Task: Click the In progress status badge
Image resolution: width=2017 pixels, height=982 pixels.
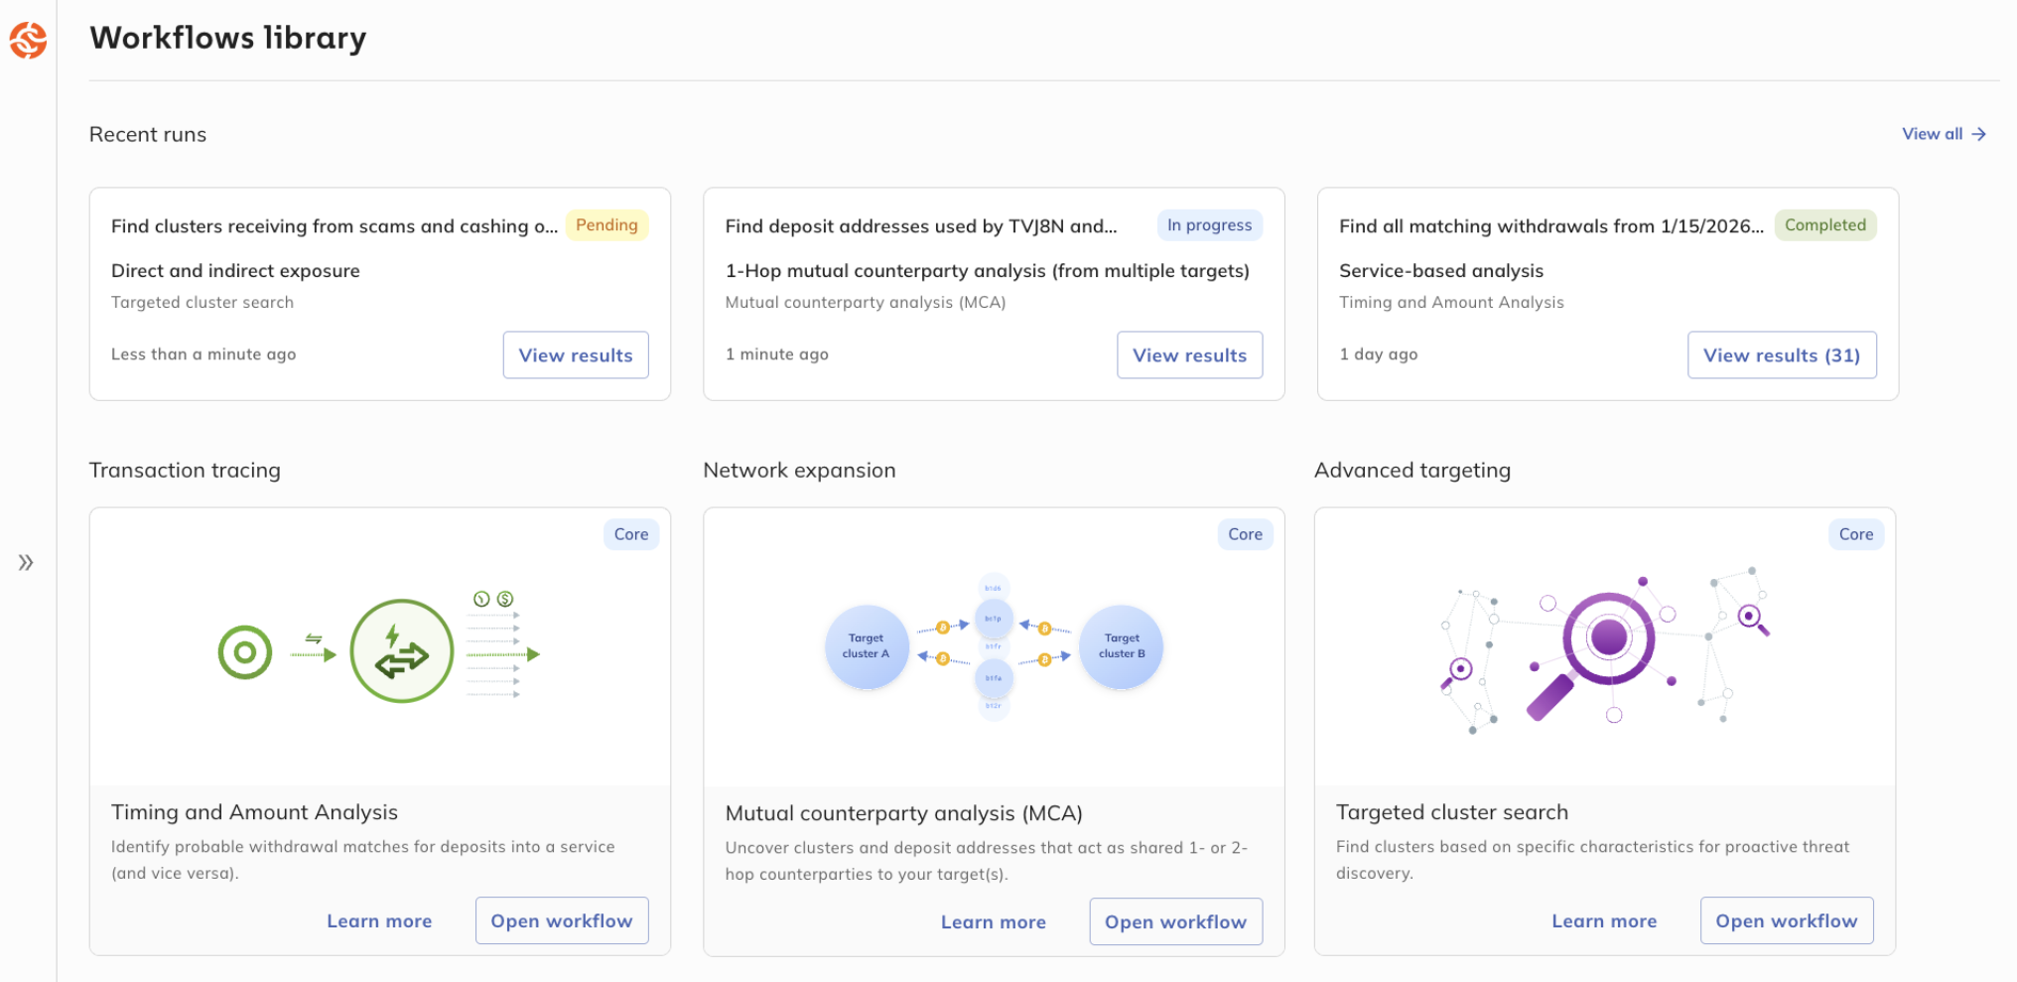Action: 1209,224
